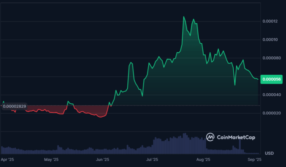The image size is (286, 167).
Task: Select the May '25 date label
Action: click(x=51, y=160)
